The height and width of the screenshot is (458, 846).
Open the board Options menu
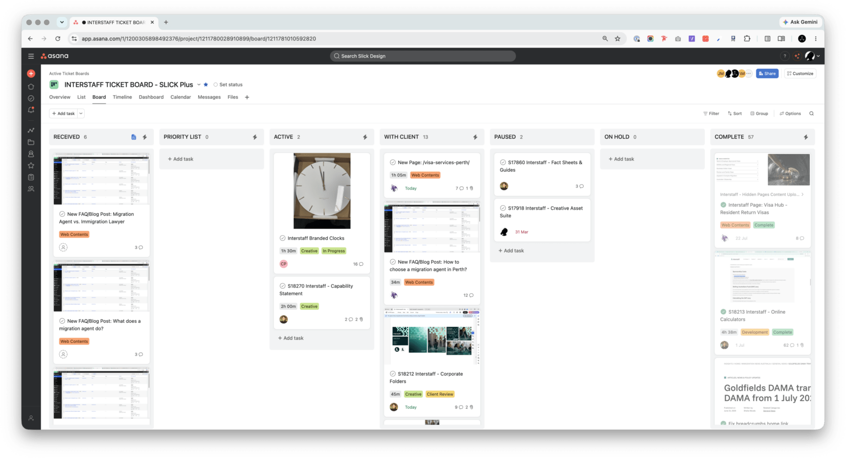click(x=790, y=114)
